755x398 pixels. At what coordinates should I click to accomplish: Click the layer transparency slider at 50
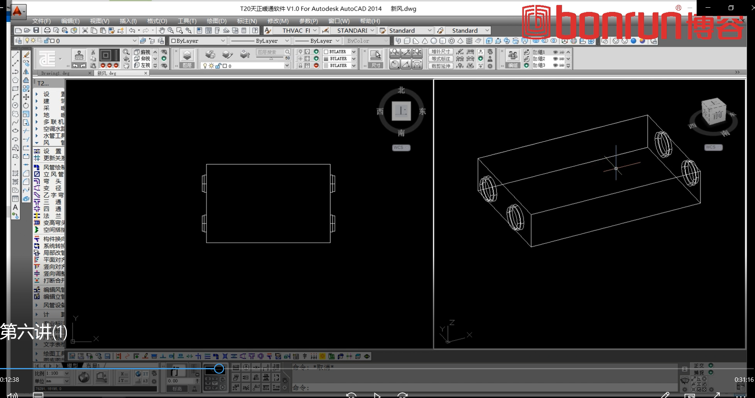[x=271, y=58]
